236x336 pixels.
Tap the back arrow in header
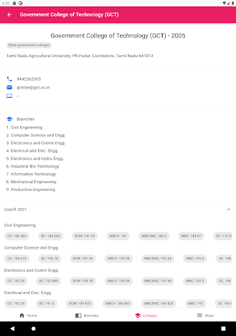(x=9, y=14)
